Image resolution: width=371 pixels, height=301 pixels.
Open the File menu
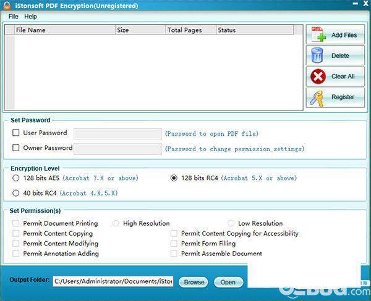13,17
